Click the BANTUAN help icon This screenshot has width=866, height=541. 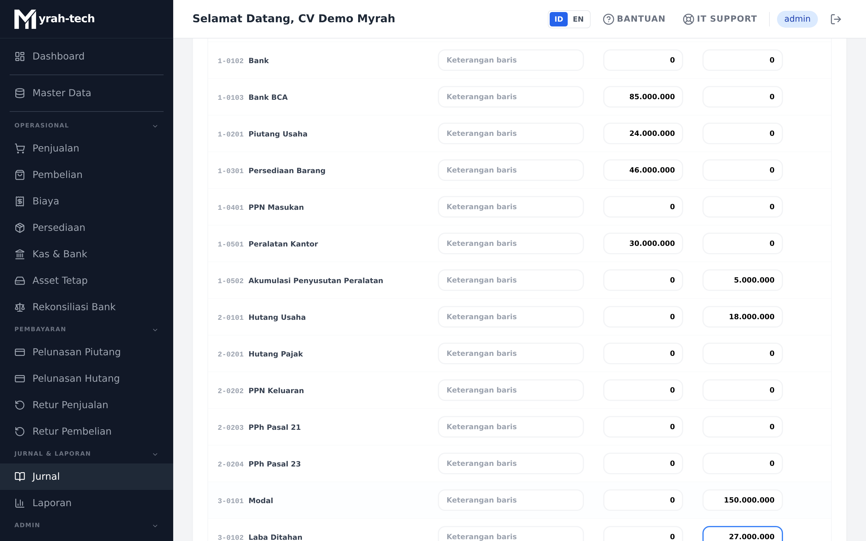tap(608, 19)
